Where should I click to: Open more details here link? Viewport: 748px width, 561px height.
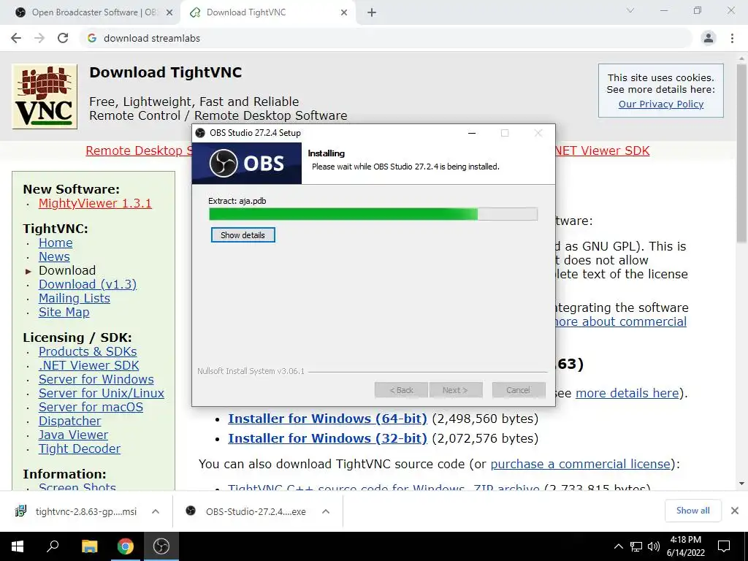click(x=627, y=393)
